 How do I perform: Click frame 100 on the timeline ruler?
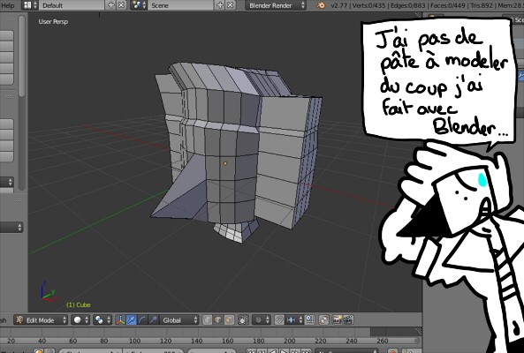coord(134,341)
